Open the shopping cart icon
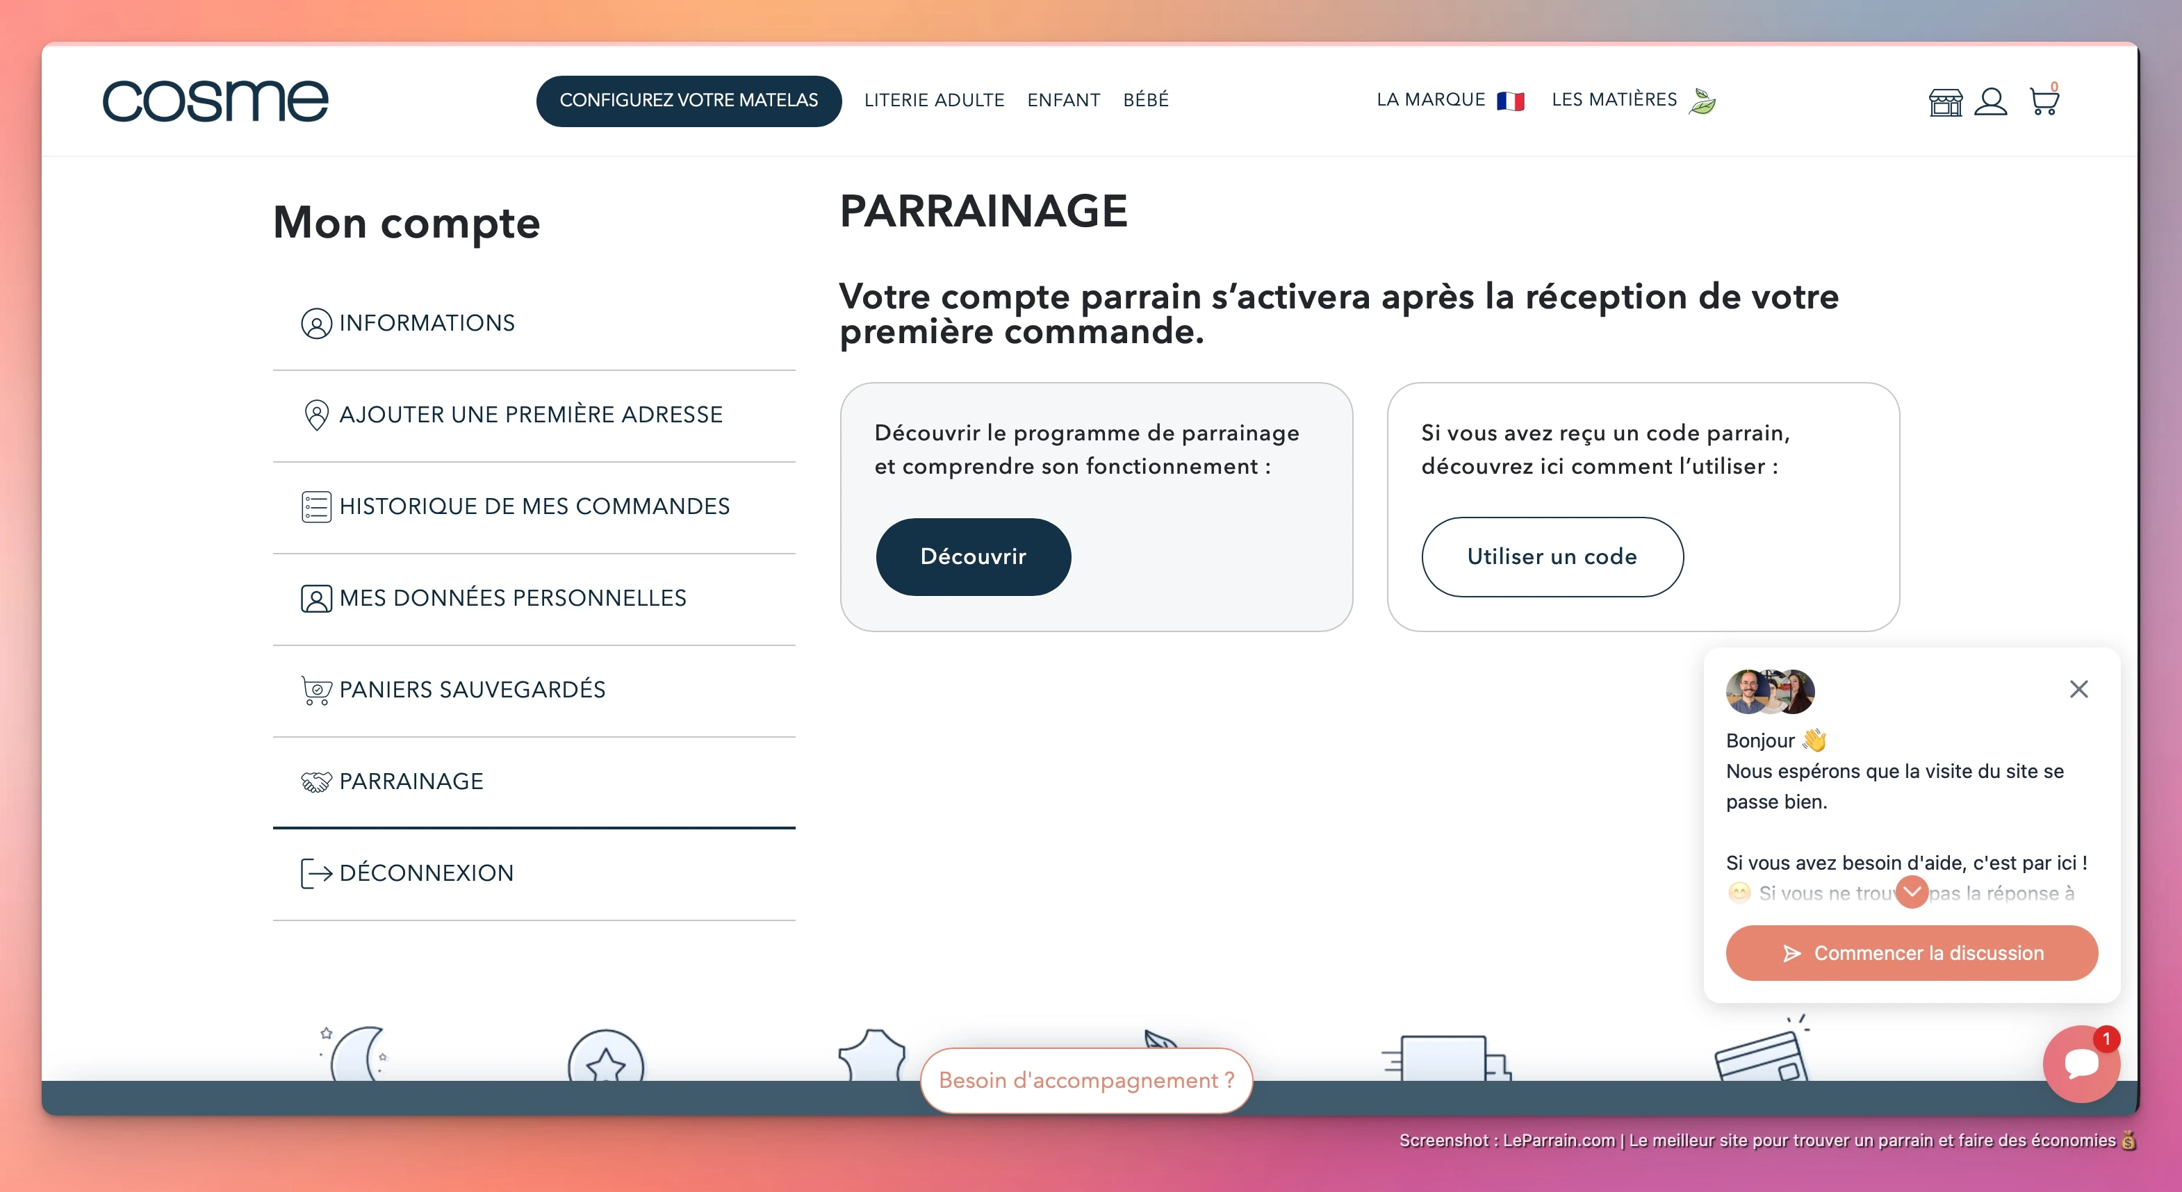Image resolution: width=2182 pixels, height=1192 pixels. [2044, 101]
